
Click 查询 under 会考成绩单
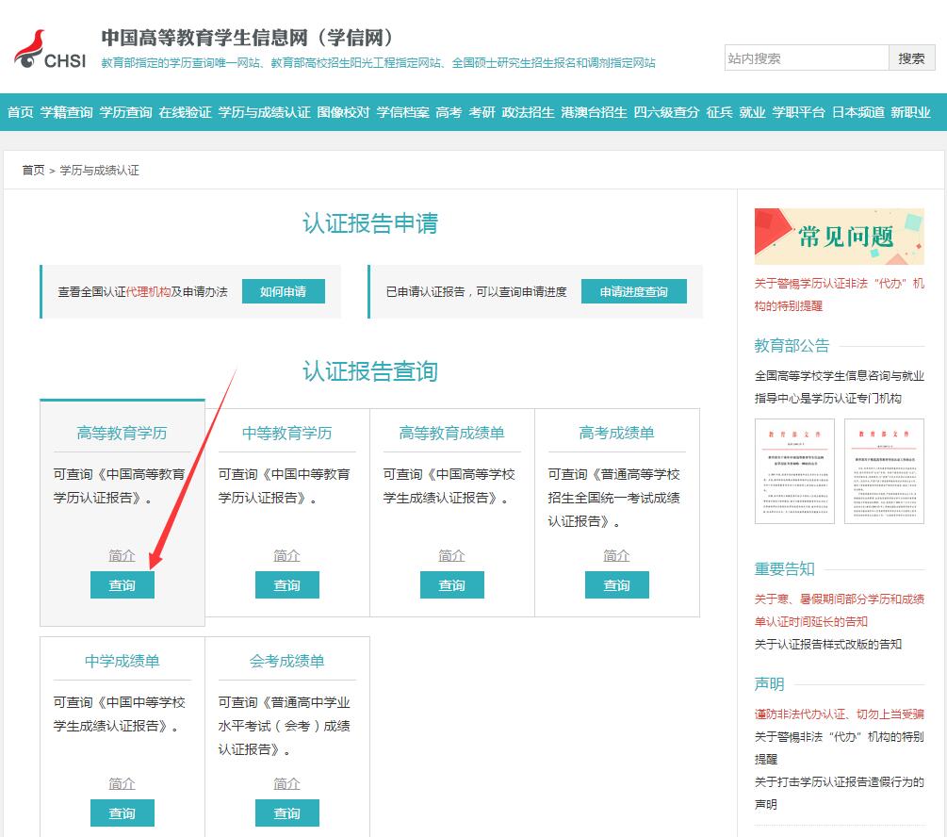point(286,812)
